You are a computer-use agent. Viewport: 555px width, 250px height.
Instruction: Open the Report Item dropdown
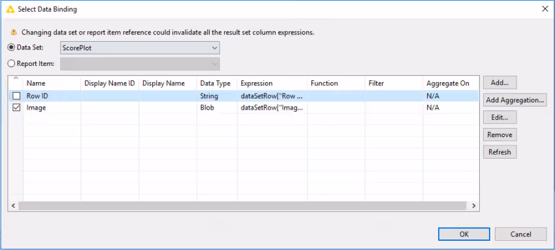point(140,64)
